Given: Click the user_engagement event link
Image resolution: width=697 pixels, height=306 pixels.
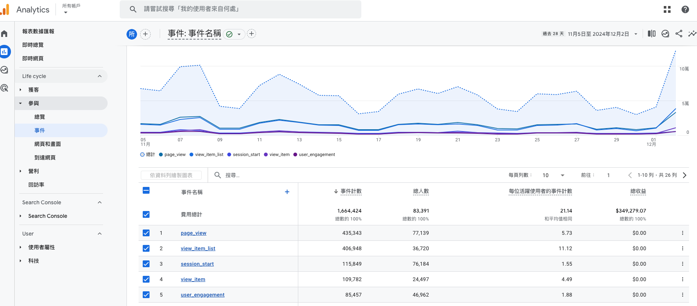Looking at the screenshot, I should (202, 295).
